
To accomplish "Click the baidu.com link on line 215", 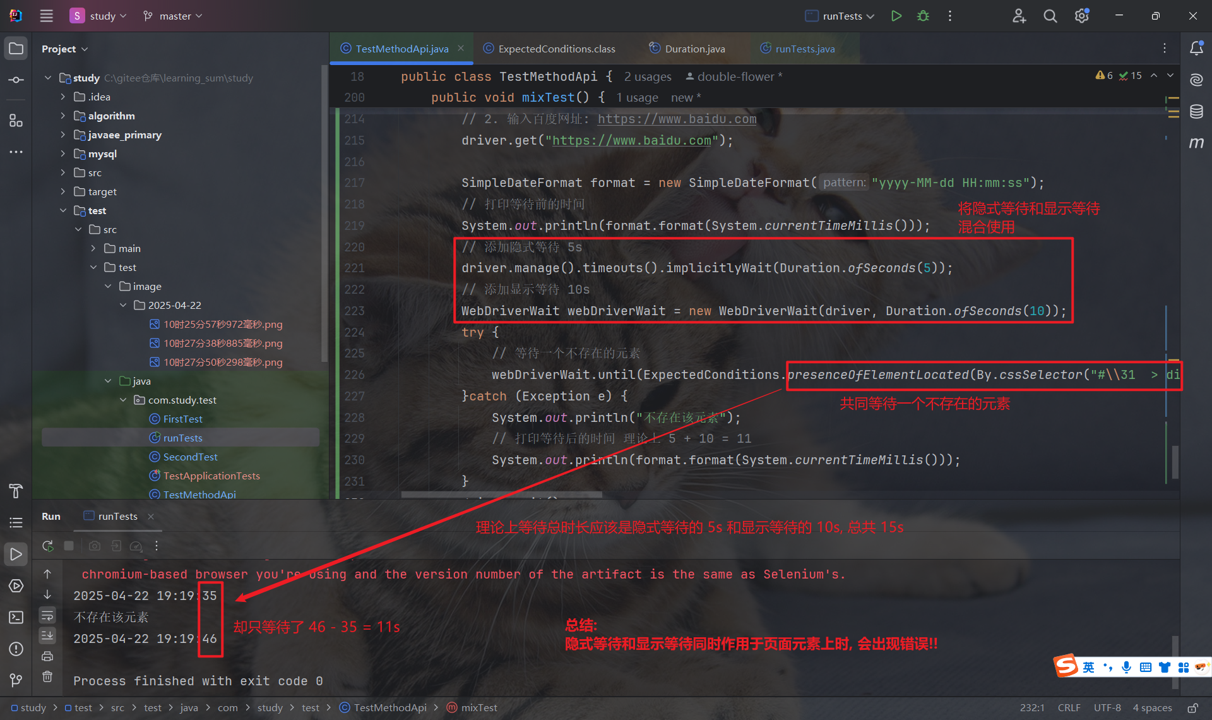I will tap(631, 140).
